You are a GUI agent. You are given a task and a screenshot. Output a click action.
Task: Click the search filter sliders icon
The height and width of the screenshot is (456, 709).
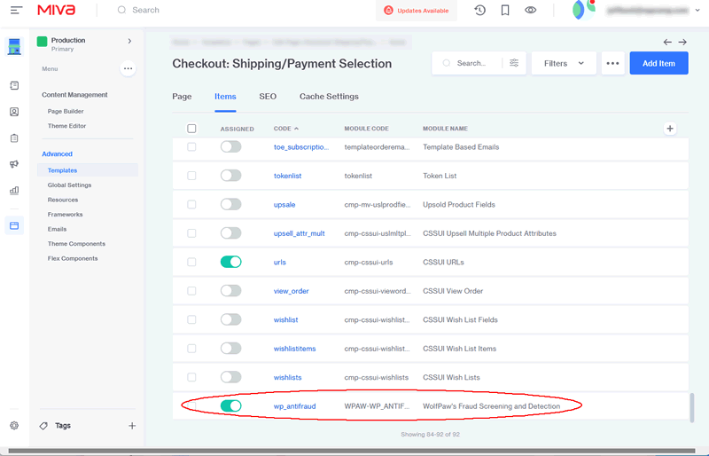click(514, 63)
